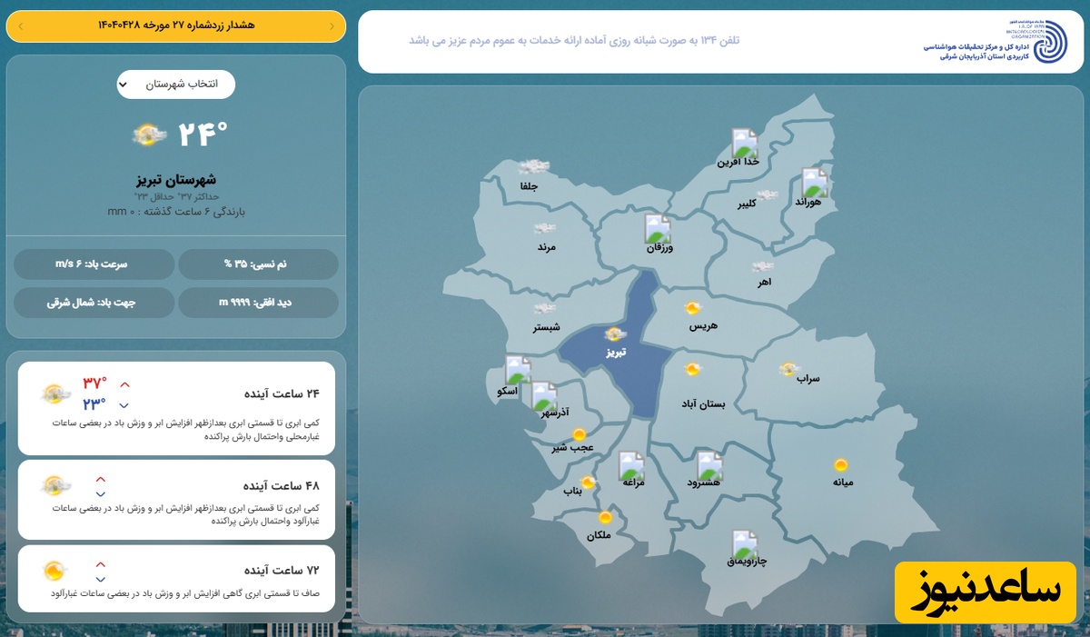This screenshot has height=637, width=1090.
Task: Click the Saednews logo watermark
Action: (x=985, y=592)
